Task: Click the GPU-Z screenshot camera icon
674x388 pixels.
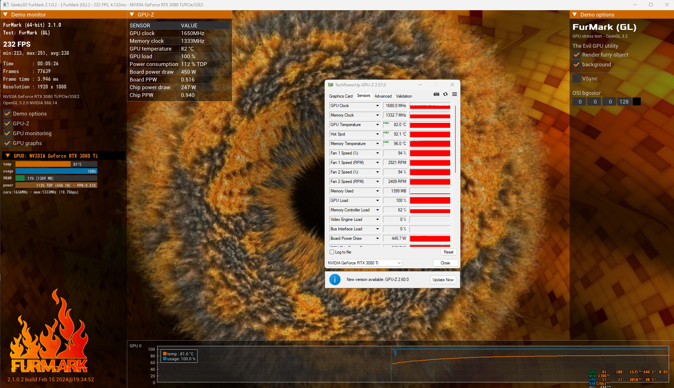Action: tap(436, 94)
